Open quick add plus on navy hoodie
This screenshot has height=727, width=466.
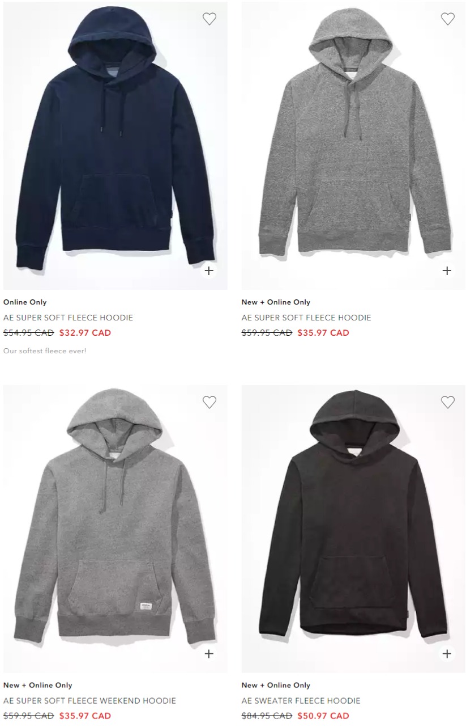click(x=209, y=270)
